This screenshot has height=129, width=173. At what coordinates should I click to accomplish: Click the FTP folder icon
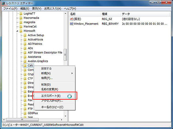pos(25,109)
